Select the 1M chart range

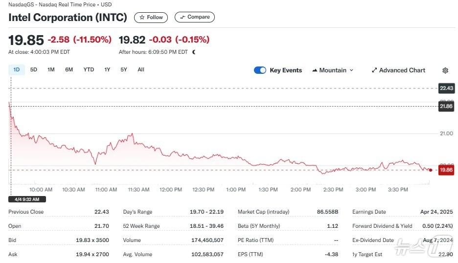pos(51,70)
